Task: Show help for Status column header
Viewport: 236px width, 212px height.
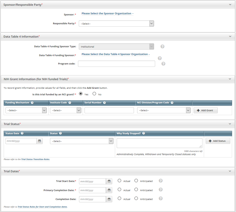Action: (60, 133)
